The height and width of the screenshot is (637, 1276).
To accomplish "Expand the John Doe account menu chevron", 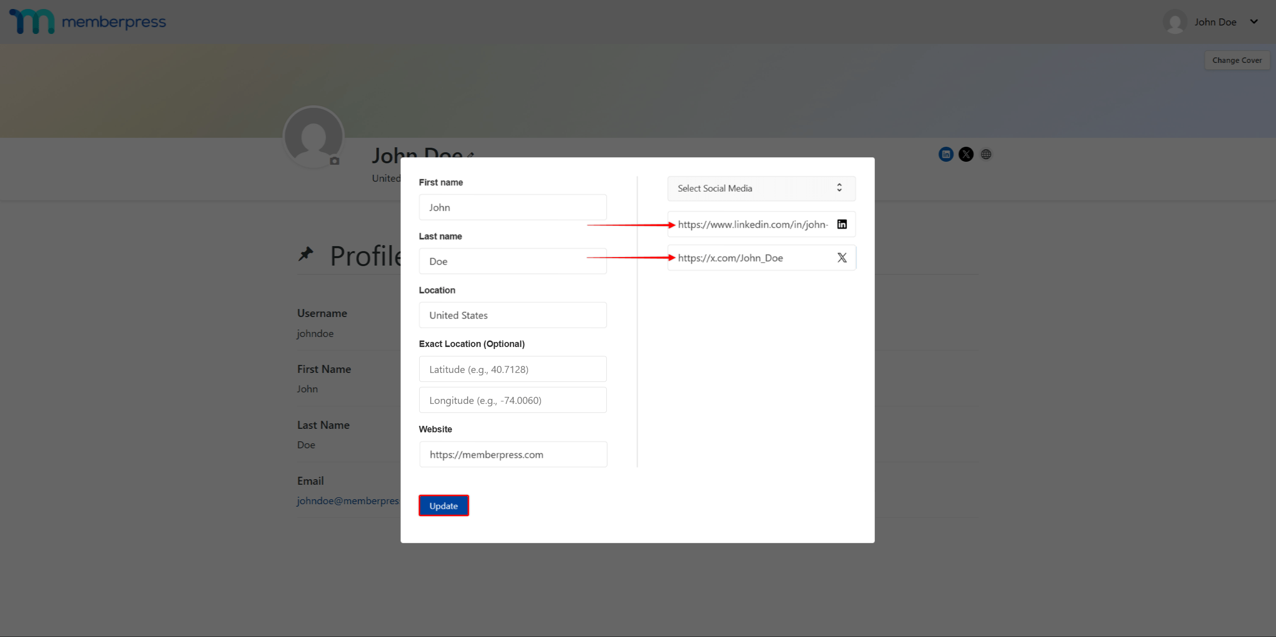I will tap(1254, 21).
